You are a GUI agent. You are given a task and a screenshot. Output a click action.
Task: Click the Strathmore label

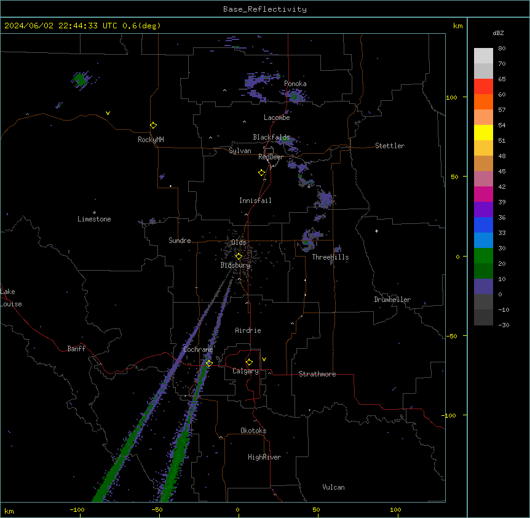(317, 374)
